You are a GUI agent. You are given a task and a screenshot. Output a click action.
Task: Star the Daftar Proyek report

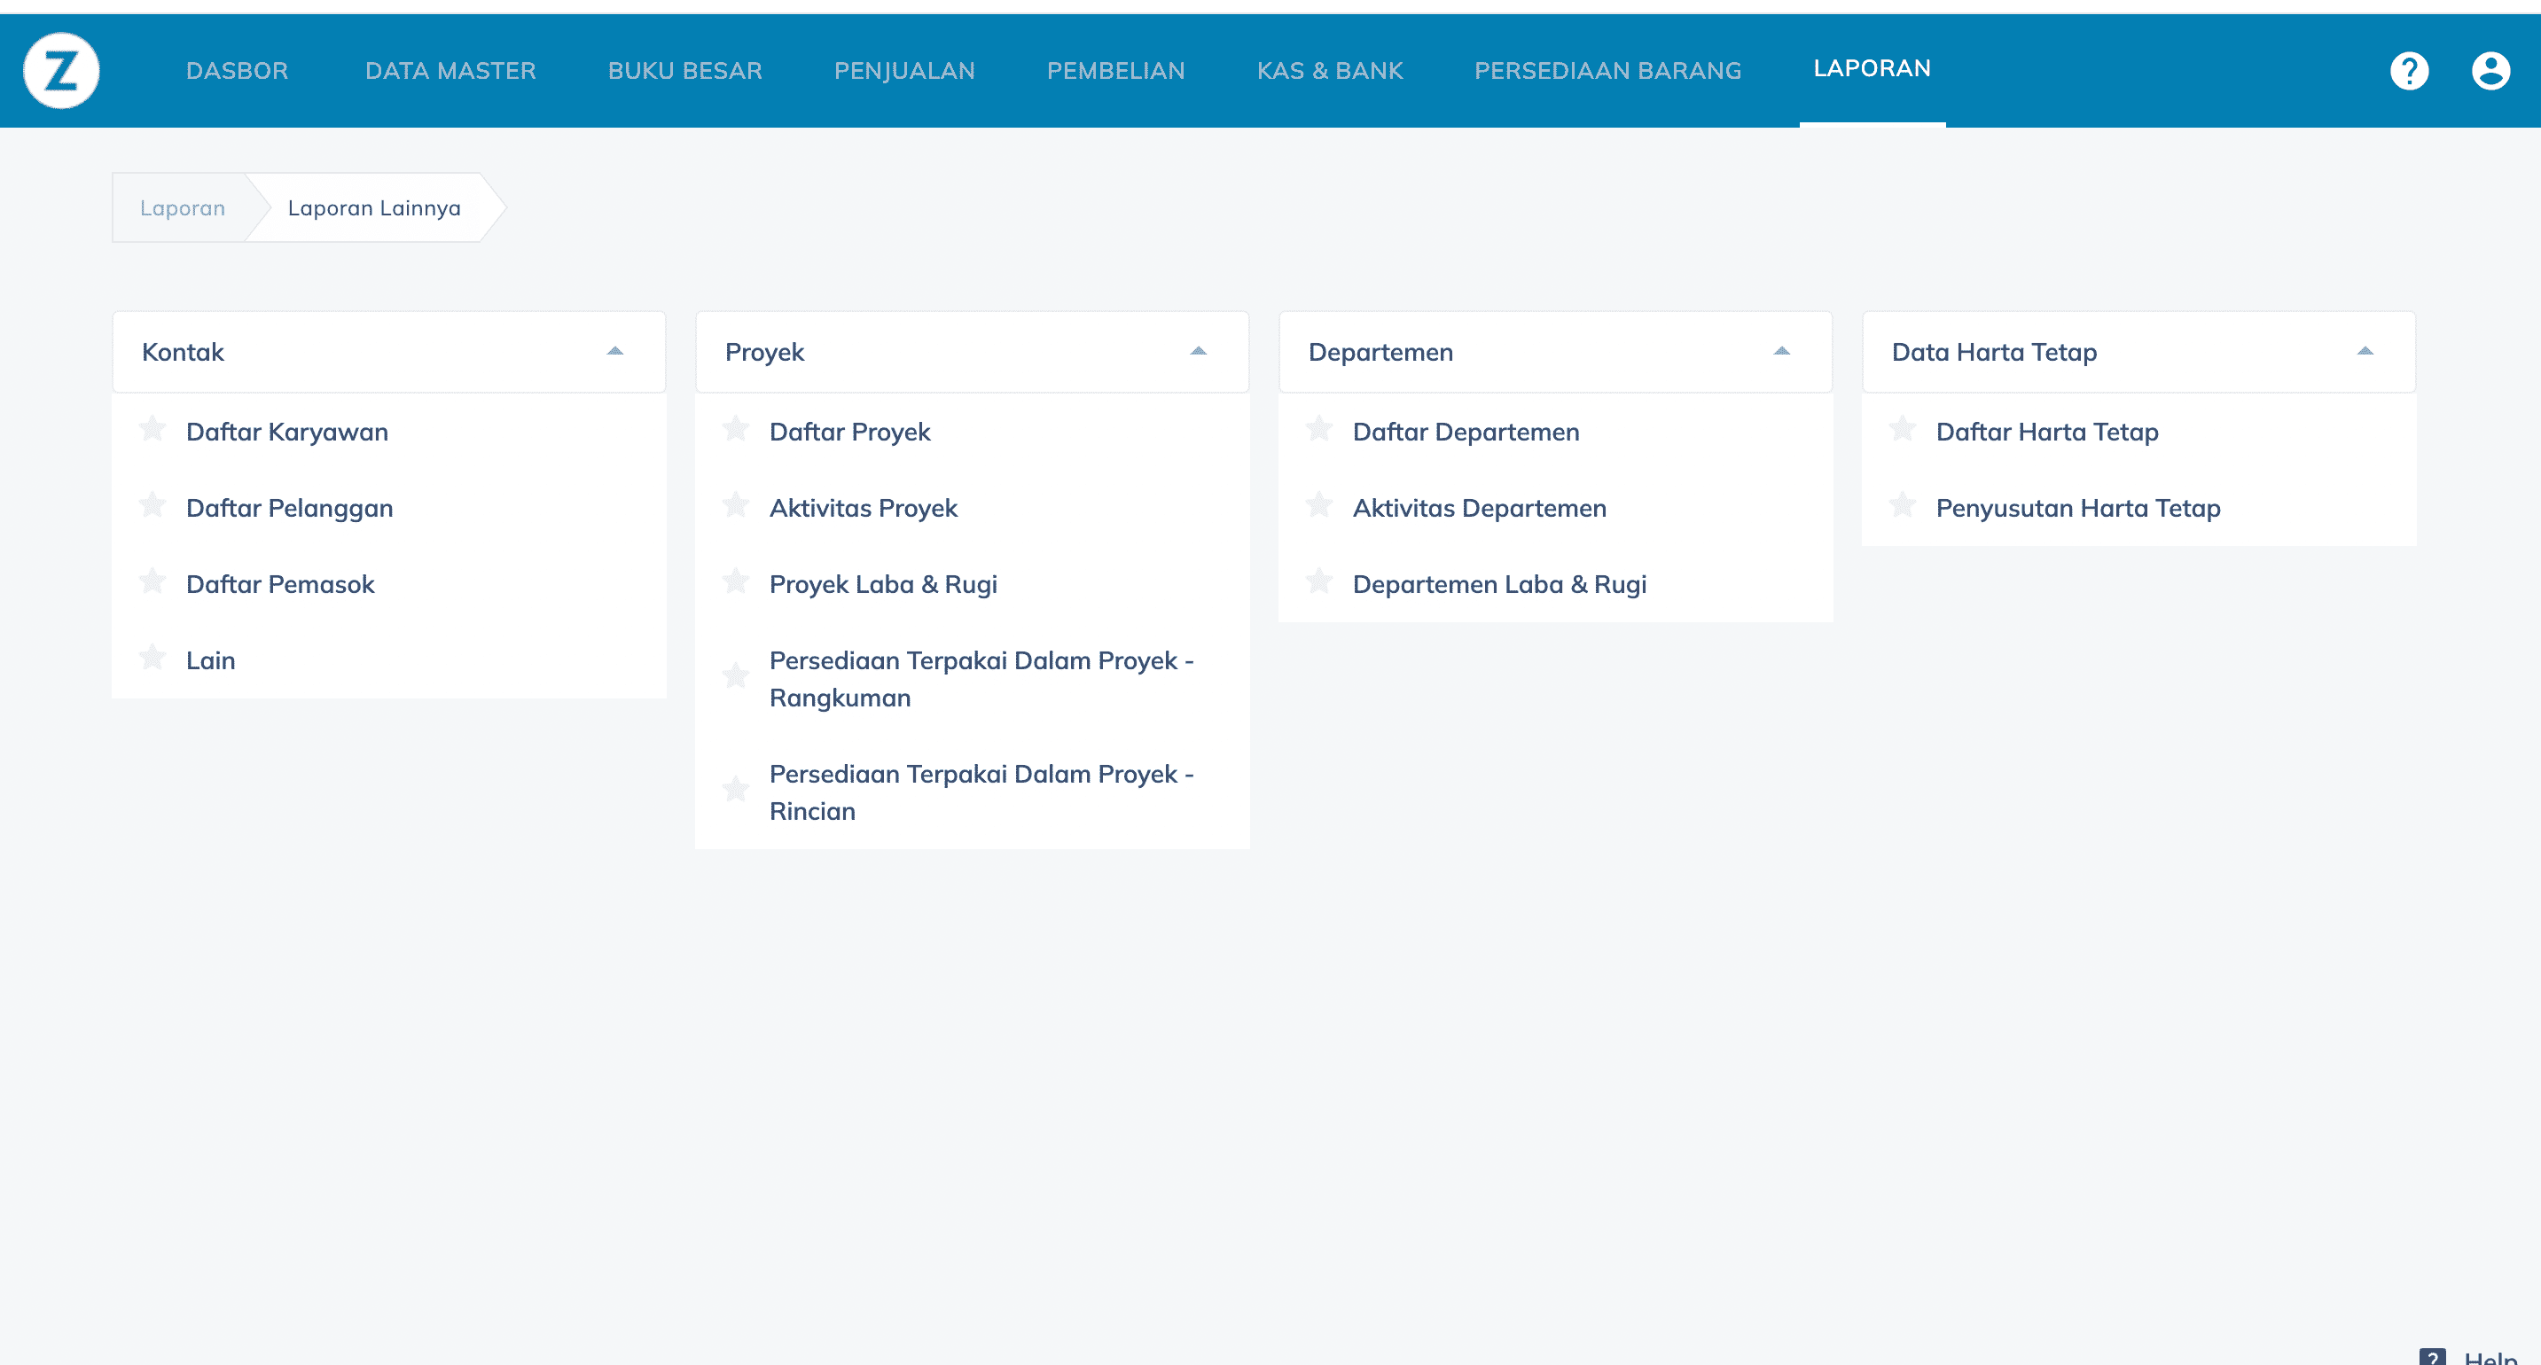point(736,429)
